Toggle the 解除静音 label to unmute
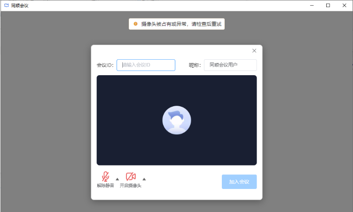353x212 pixels. (105, 186)
